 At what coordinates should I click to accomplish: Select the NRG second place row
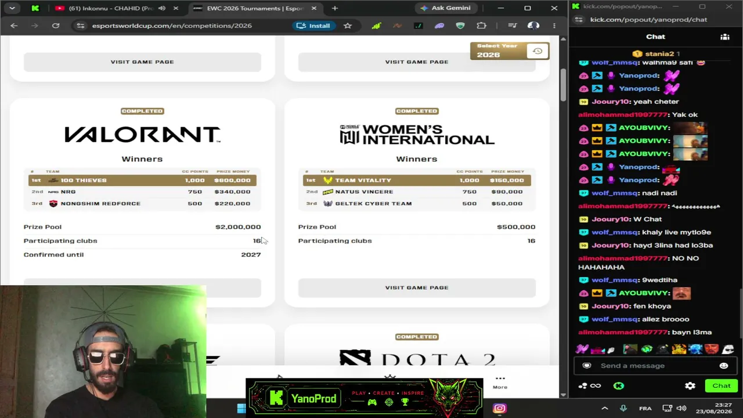pyautogui.click(x=142, y=192)
